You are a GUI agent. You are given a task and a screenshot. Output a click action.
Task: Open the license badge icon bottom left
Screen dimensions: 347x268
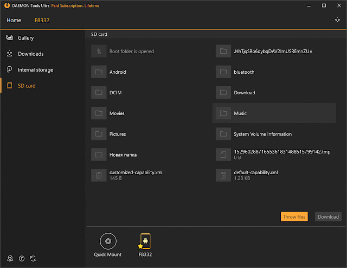[10, 258]
